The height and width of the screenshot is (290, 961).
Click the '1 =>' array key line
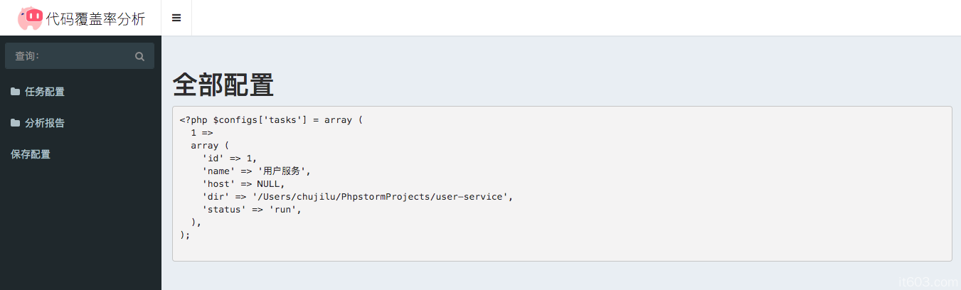click(201, 133)
